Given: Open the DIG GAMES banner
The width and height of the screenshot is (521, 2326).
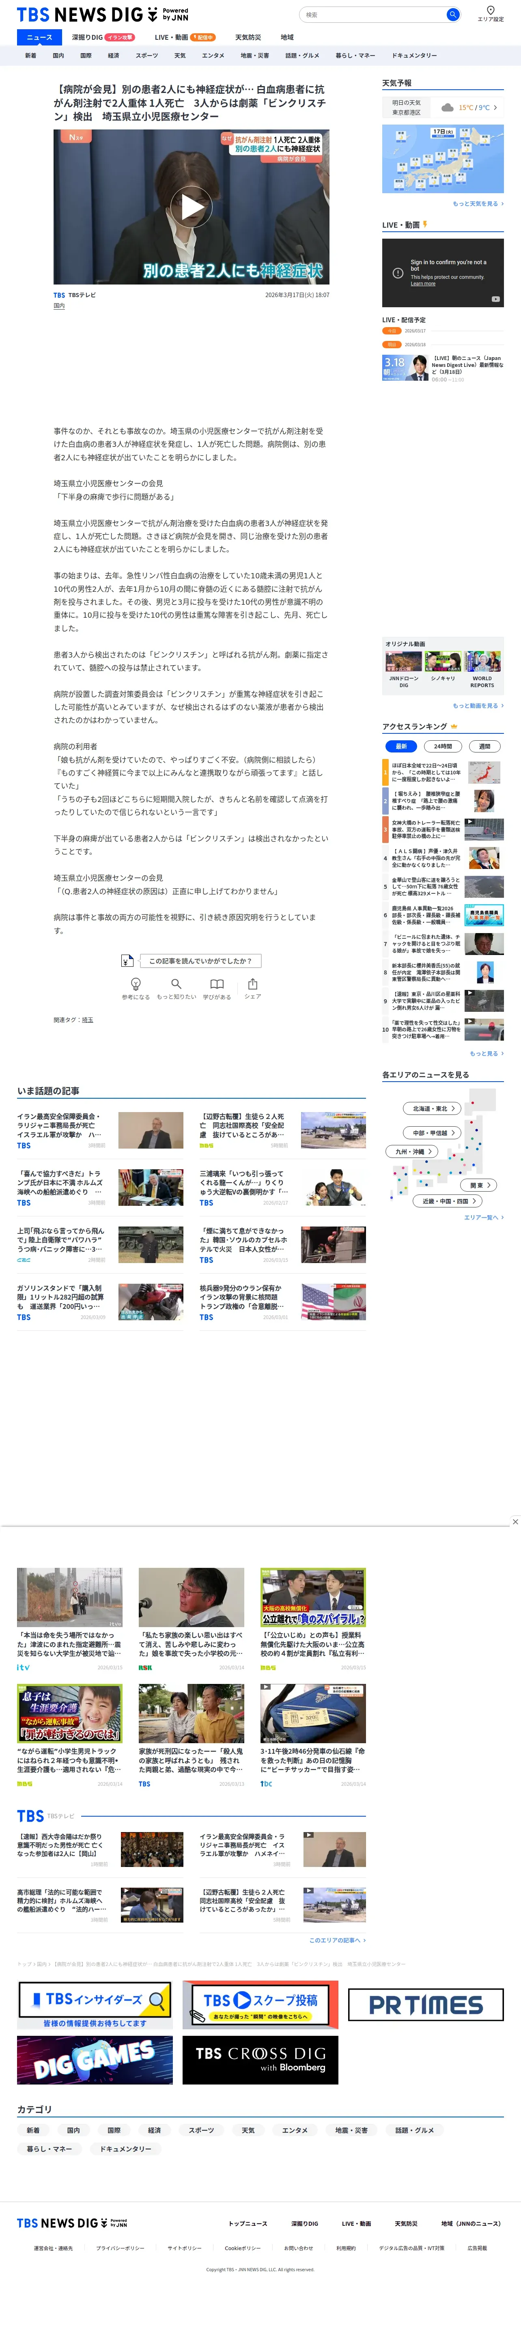Looking at the screenshot, I should click(x=95, y=2060).
